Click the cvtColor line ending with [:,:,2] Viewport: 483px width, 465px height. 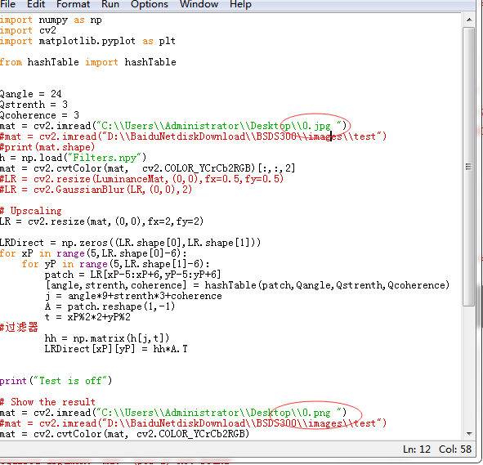[x=148, y=168]
